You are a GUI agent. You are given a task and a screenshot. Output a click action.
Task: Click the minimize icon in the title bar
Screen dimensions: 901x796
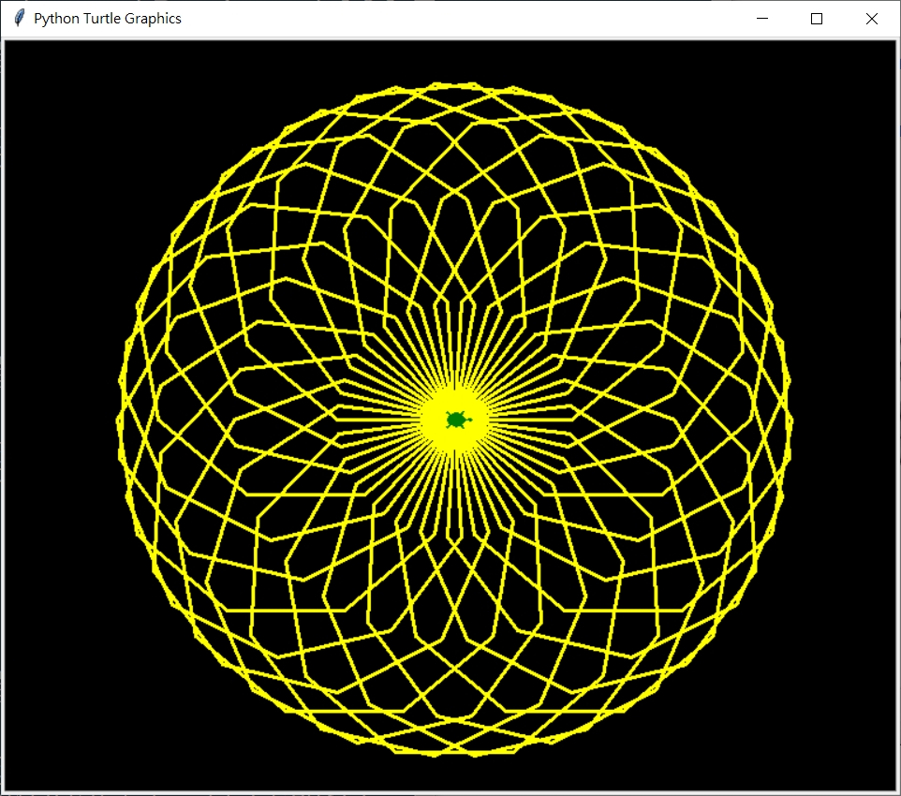tap(761, 18)
